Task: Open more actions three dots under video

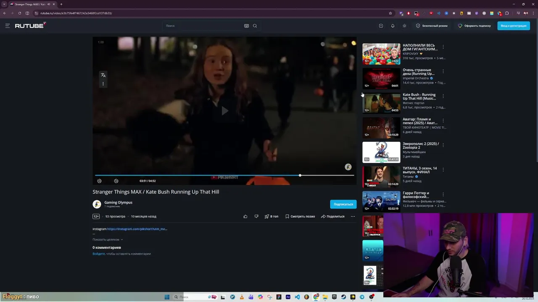Action: pyautogui.click(x=353, y=216)
